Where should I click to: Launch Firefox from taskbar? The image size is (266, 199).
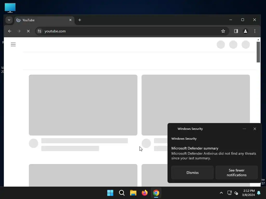144,193
